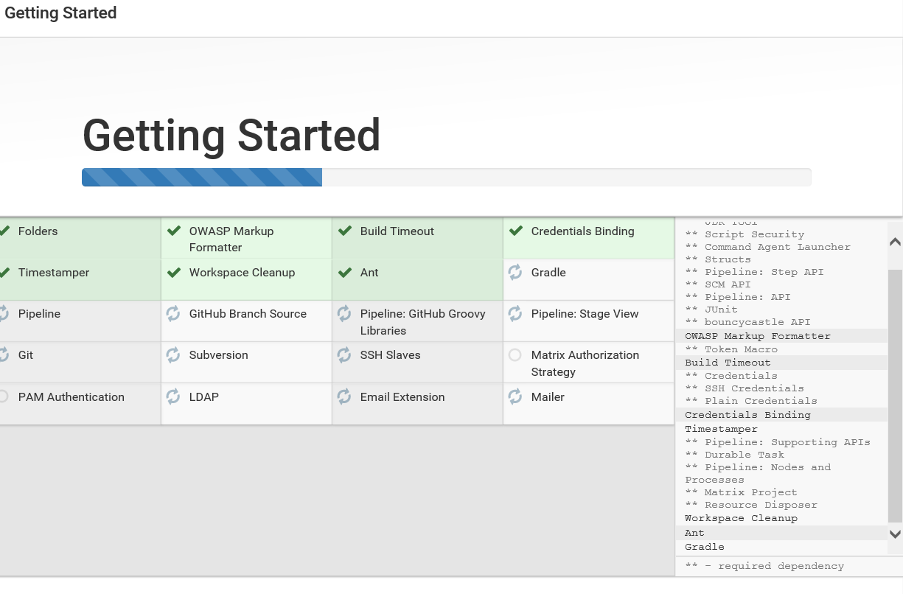Click the LDAP plugin name

(x=203, y=396)
